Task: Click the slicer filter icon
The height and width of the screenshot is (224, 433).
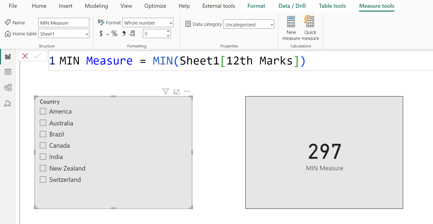Action: (x=165, y=92)
